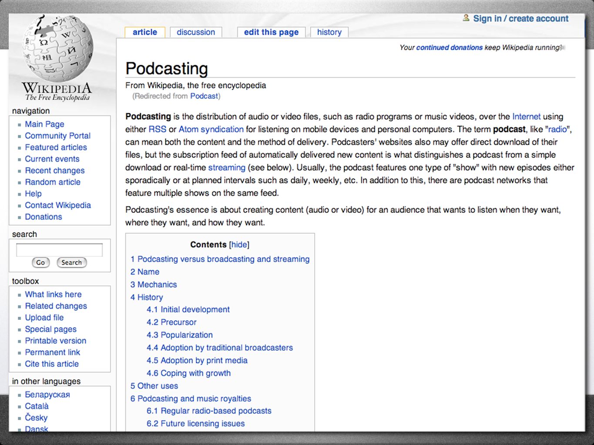Switch language to Беларуская
Viewport: 594px width, 445px height.
[47, 395]
